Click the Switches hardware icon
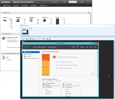The width and height of the screenshot is (115, 100). (31, 20)
